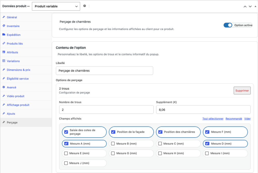Click the Libellé input field

(105, 71)
